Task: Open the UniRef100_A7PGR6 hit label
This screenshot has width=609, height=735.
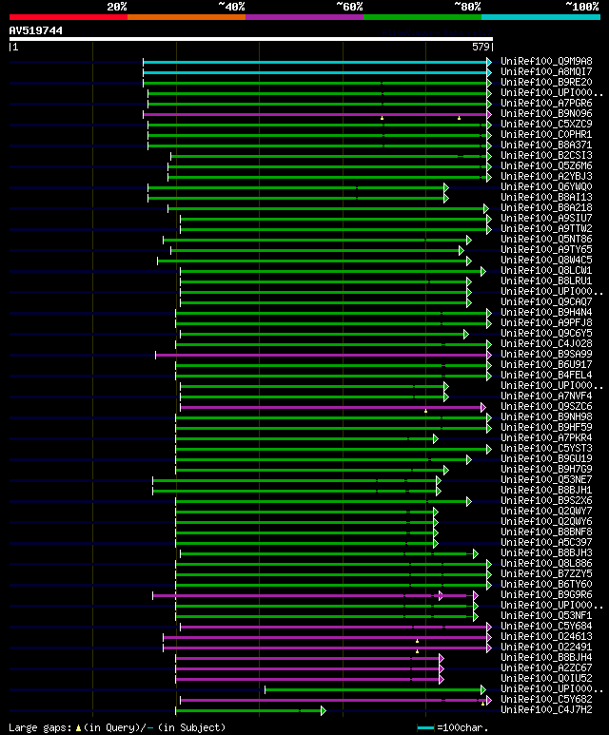Action: (x=546, y=103)
